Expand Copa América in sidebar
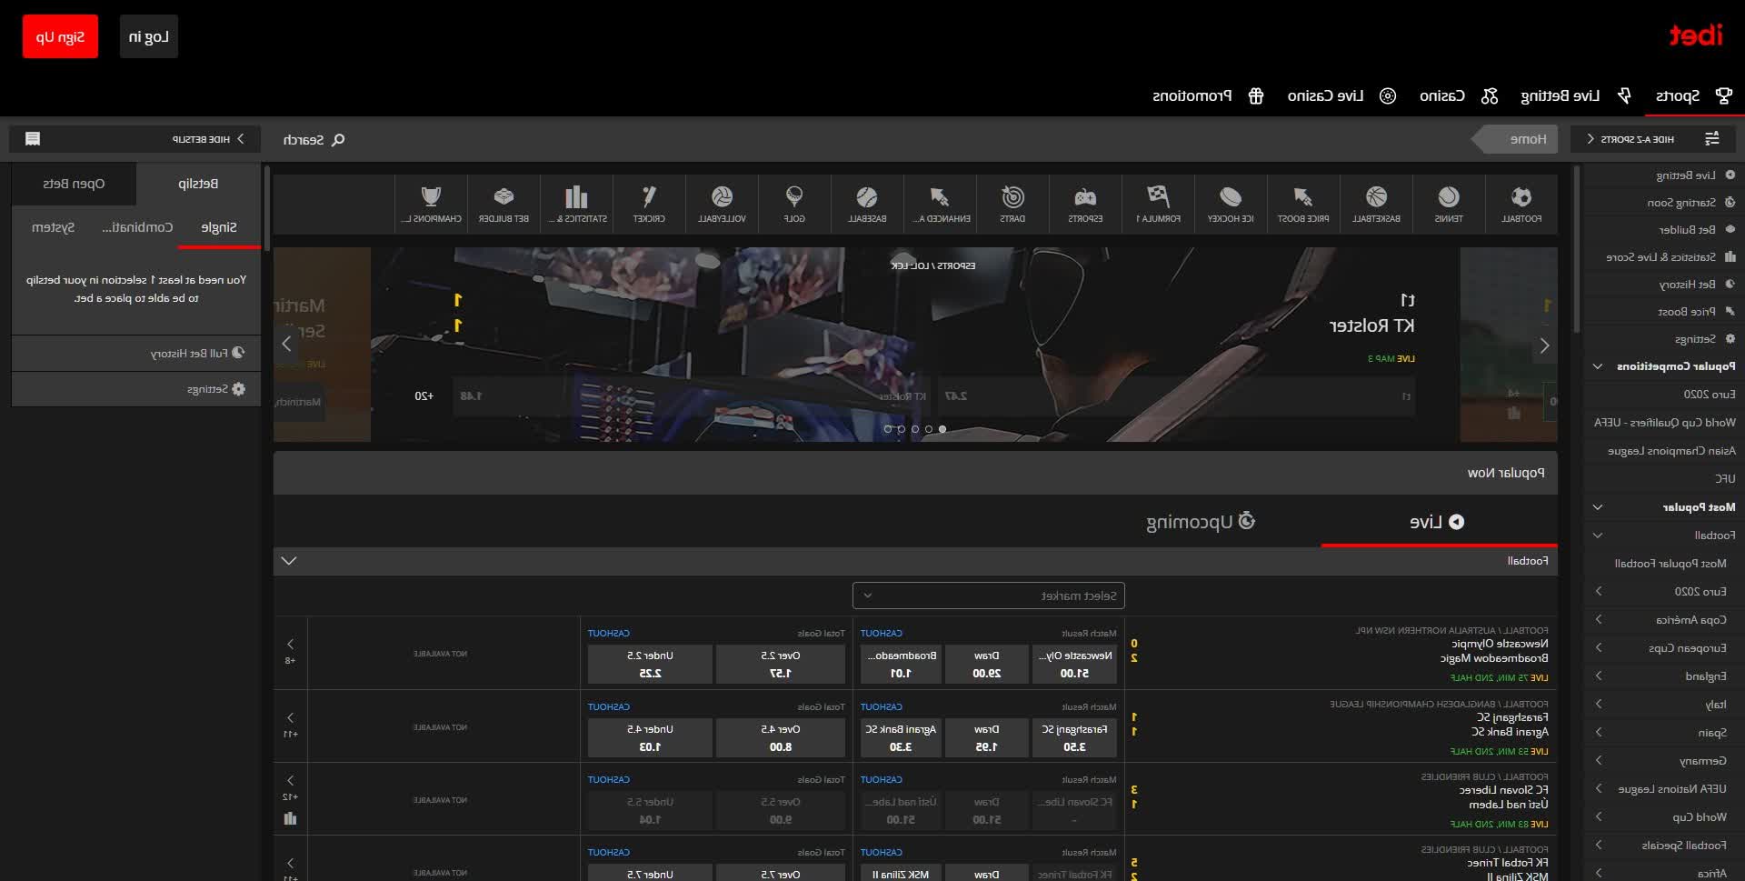This screenshot has width=1745, height=881. [x=1598, y=620]
